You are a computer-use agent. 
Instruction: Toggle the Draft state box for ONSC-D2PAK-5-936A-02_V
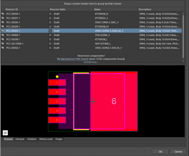pos(50,31)
